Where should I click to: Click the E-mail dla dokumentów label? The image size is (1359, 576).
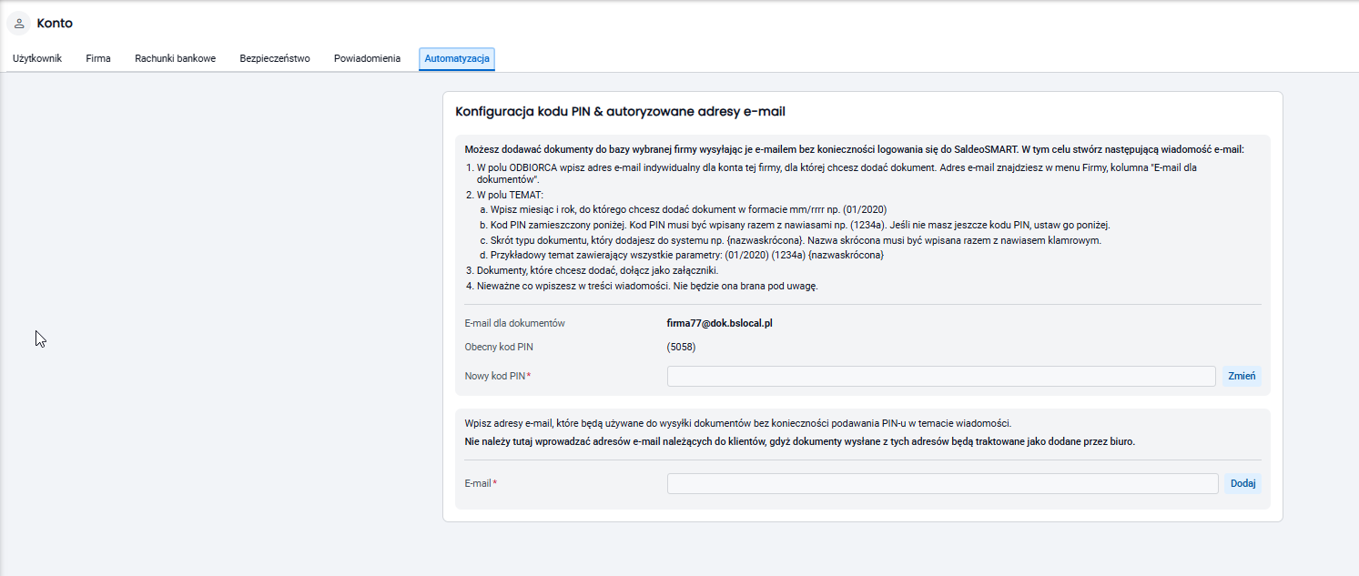tap(515, 323)
